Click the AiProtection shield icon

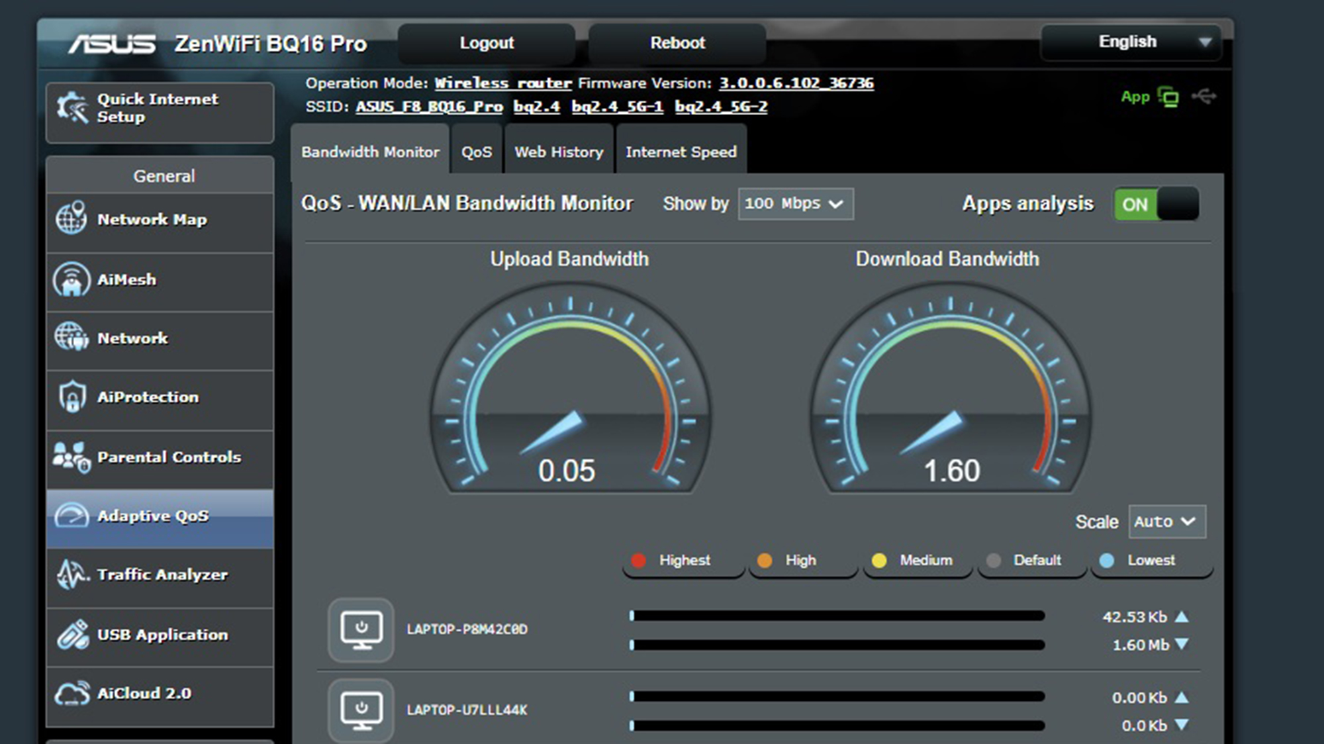pos(72,396)
